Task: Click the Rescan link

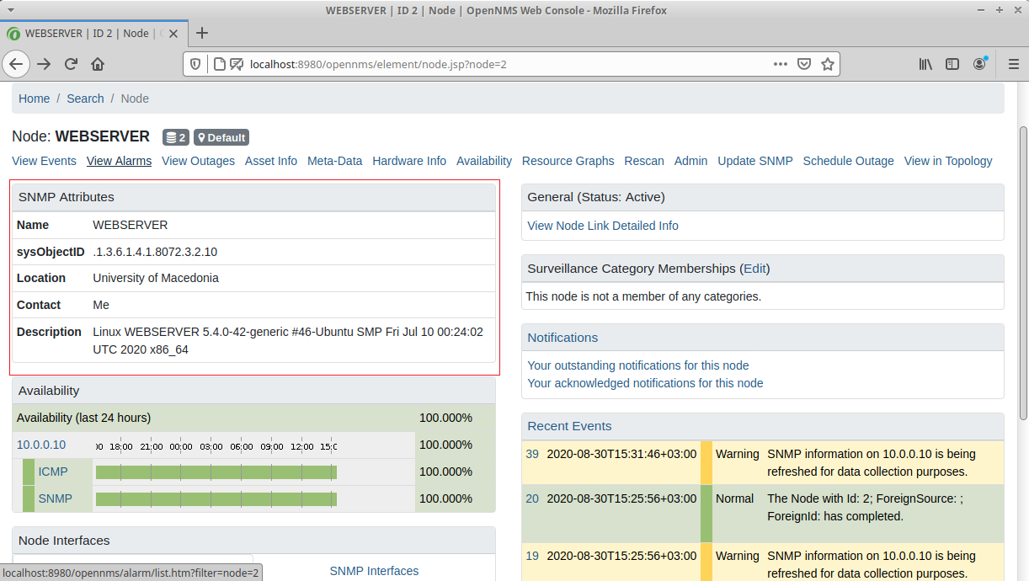Action: (x=644, y=161)
